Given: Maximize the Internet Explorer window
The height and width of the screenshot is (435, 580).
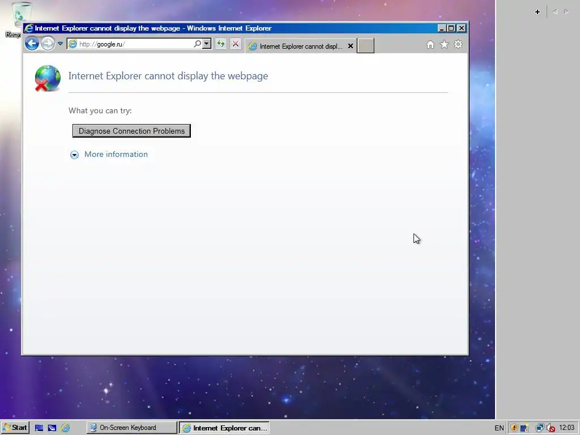Looking at the screenshot, I should [451, 28].
